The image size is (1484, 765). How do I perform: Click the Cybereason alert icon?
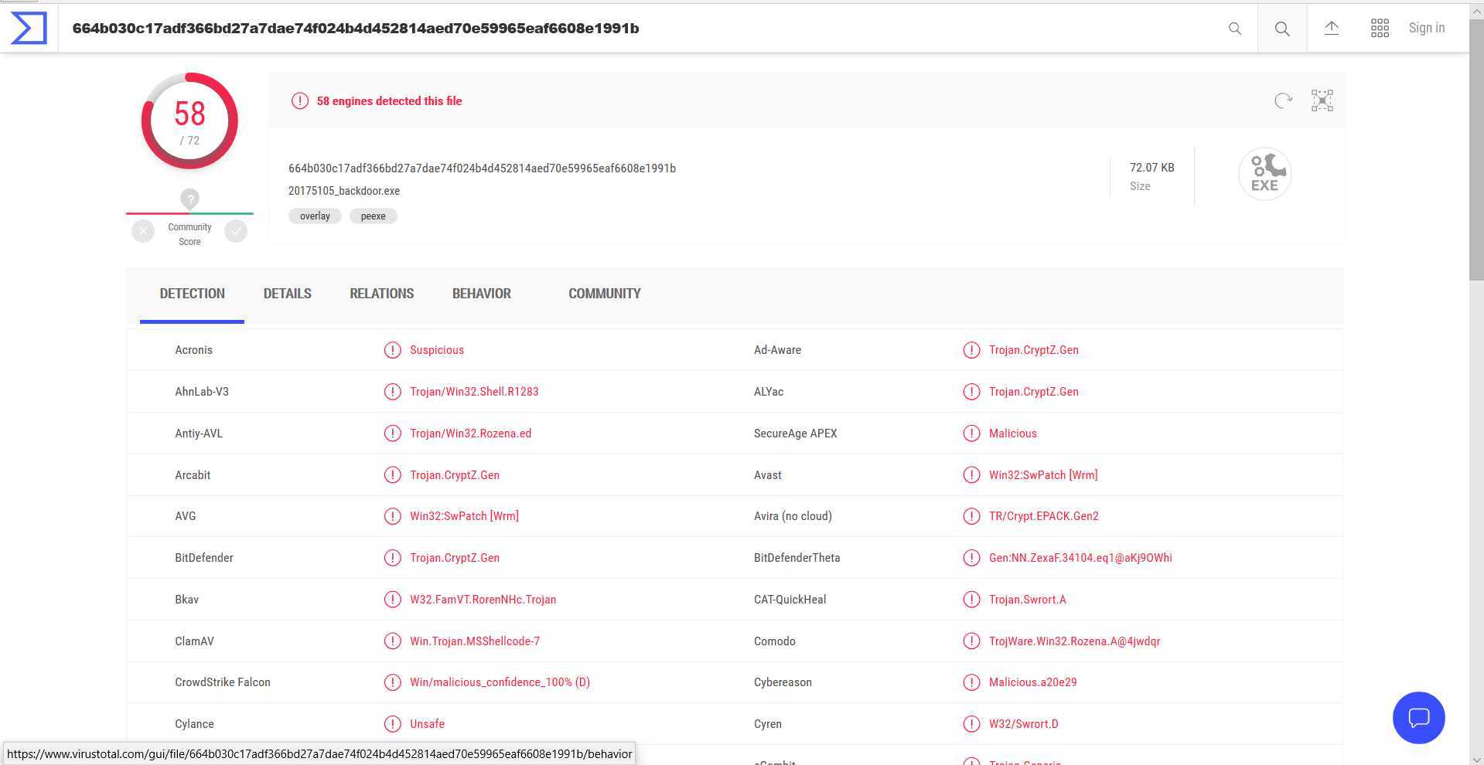971,682
